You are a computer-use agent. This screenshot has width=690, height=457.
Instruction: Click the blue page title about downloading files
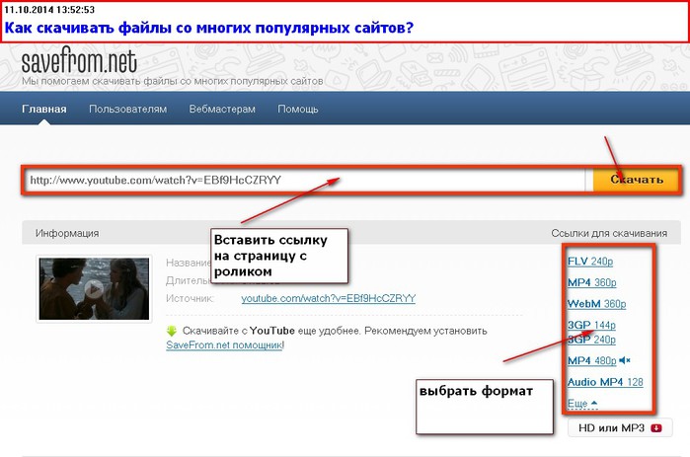tap(209, 28)
